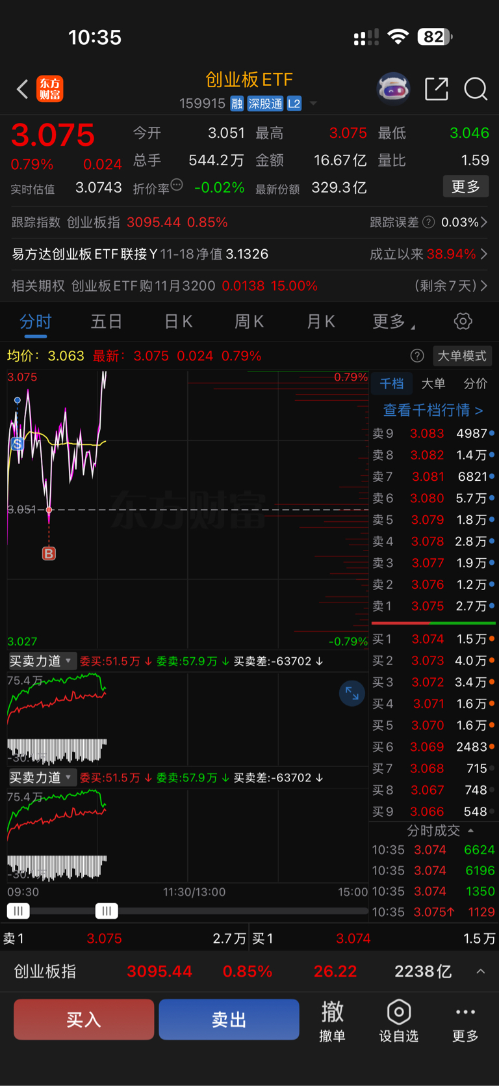This screenshot has width=499, height=1086.
Task: Tap the 跟踪误差 question mark icon
Action: coord(429,223)
